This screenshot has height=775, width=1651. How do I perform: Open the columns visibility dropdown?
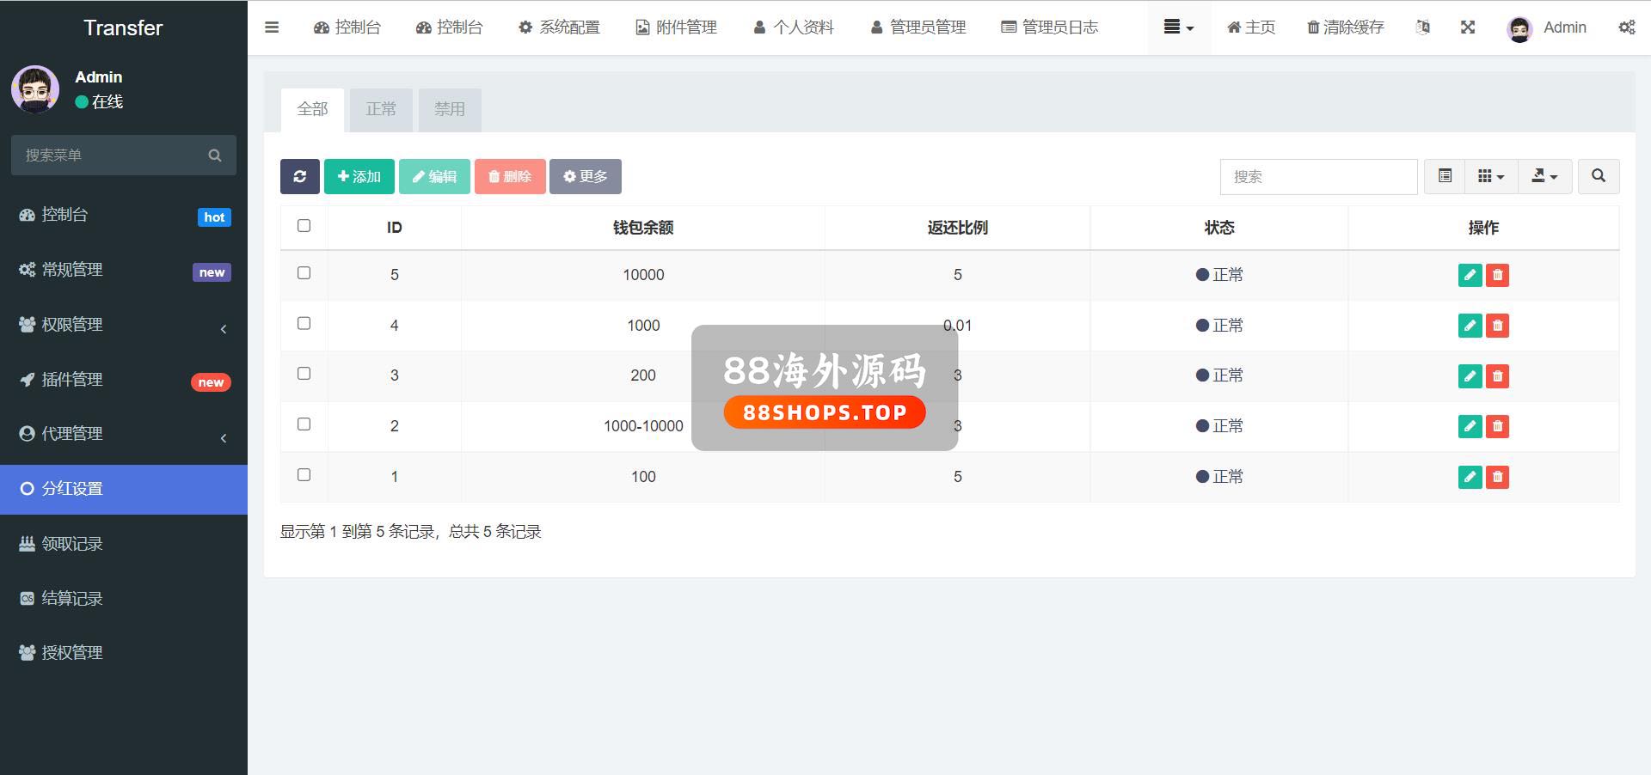tap(1490, 176)
